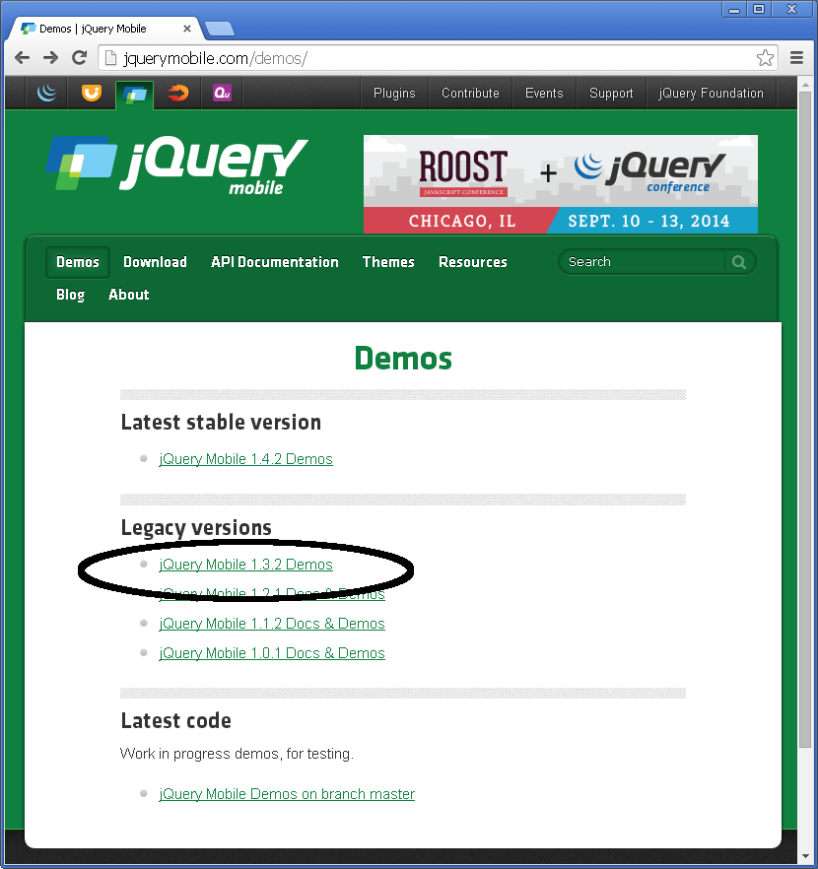Open the Download navigation item

click(x=155, y=262)
